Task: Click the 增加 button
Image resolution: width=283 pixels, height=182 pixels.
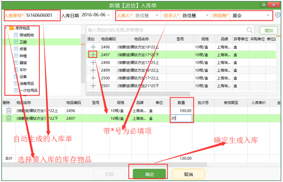Action: point(268,31)
